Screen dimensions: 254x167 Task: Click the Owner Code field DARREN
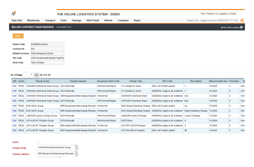click(48, 44)
